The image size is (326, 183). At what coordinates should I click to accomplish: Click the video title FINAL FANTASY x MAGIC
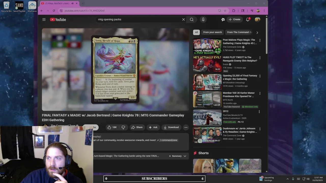pyautogui.click(x=113, y=118)
